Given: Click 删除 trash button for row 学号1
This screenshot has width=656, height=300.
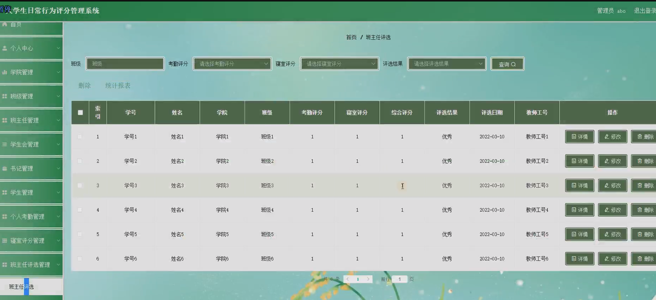Looking at the screenshot, I should (x=644, y=137).
